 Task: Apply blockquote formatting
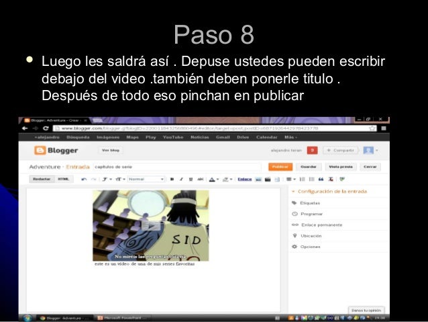pos(321,179)
